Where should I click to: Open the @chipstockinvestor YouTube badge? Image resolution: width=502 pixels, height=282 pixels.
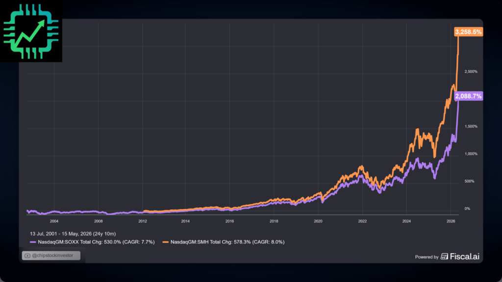tap(51, 256)
